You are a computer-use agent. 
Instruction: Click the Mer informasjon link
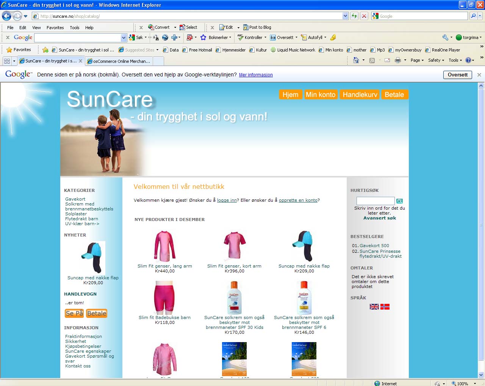(256, 75)
